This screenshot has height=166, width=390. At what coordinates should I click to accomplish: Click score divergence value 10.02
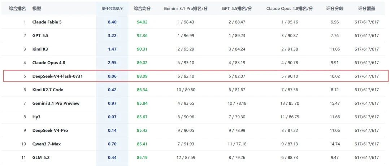pos(335,76)
